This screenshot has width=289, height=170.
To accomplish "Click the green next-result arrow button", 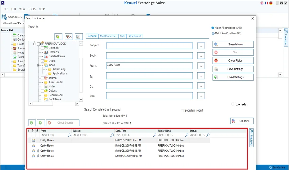I will [x=41, y=123].
